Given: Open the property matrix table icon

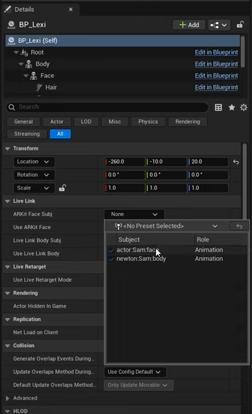Looking at the screenshot, I should (x=218, y=107).
